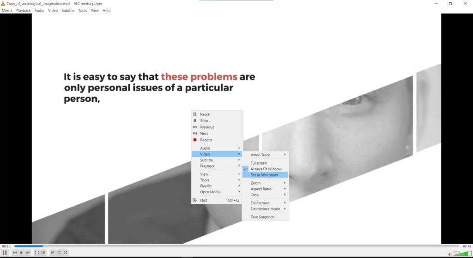Uncheck Always Fit Window option
This screenshot has width=473, height=258.
[x=266, y=169]
